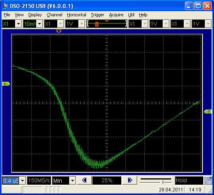Open the Horizontal menu

click(x=76, y=15)
